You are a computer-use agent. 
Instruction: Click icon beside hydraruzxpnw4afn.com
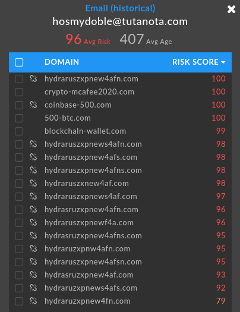(33, 248)
